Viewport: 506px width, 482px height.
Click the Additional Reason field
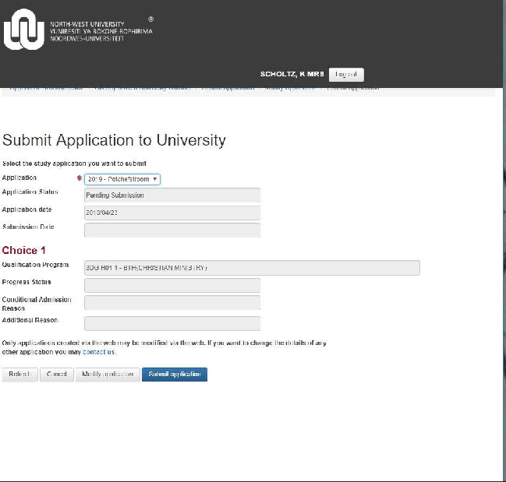coord(172,323)
